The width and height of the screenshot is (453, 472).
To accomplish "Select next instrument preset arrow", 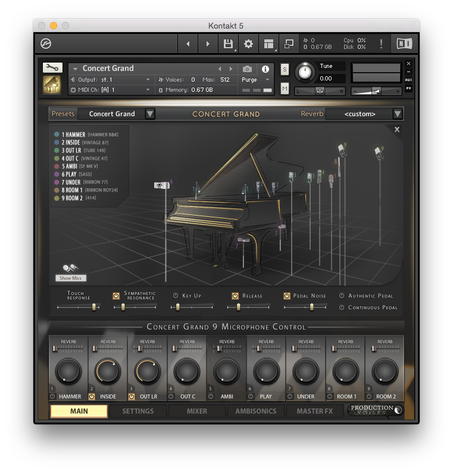I will click(230, 69).
